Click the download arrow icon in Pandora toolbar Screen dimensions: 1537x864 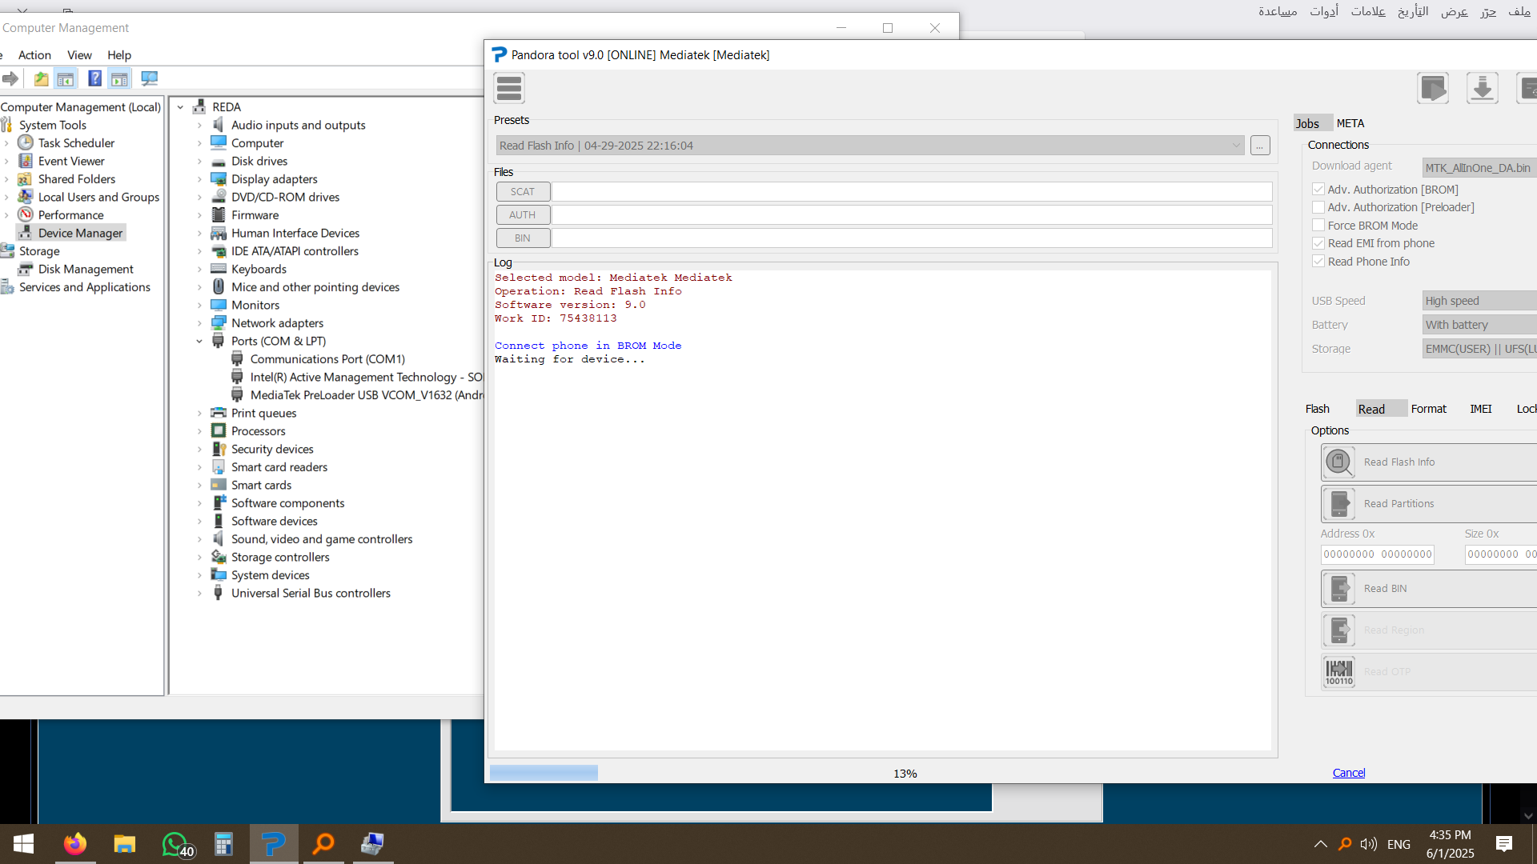1482,88
